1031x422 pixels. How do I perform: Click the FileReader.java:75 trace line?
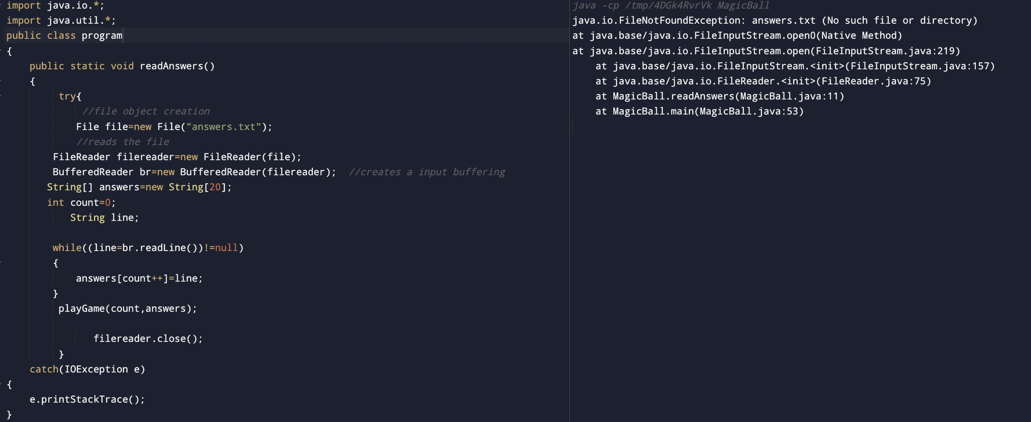pos(763,81)
